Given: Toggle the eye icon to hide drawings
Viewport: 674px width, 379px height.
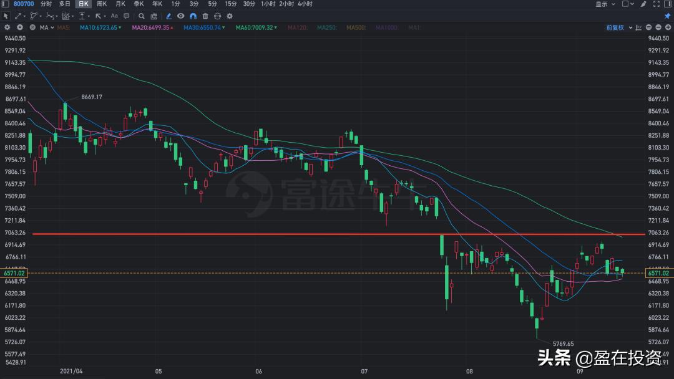Looking at the screenshot, I should [182, 16].
